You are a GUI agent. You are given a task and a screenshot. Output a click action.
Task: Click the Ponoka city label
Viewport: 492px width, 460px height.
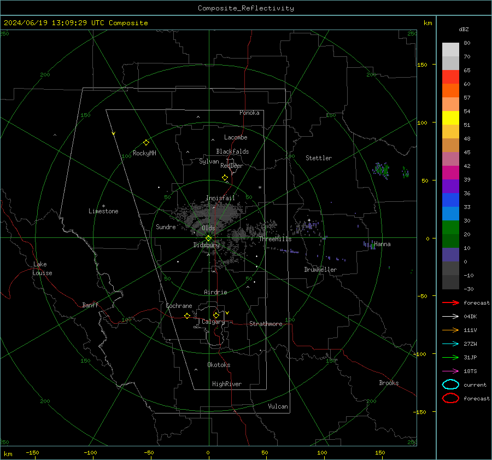point(249,113)
